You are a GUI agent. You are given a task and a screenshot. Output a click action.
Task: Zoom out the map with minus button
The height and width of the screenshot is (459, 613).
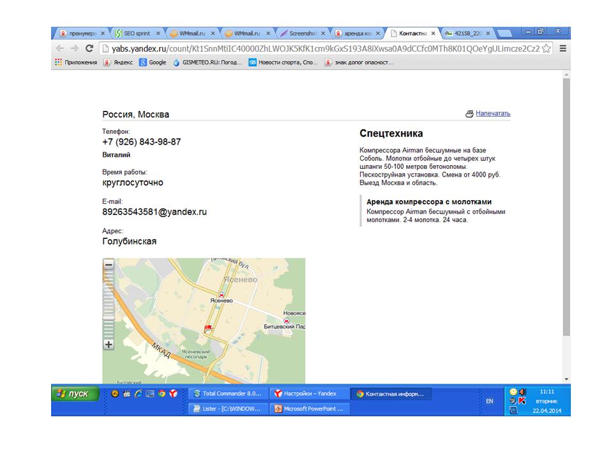click(109, 265)
